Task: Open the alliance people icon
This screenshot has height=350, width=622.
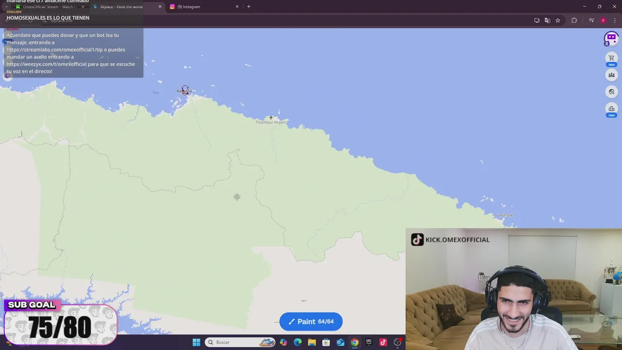Action: 611,75
